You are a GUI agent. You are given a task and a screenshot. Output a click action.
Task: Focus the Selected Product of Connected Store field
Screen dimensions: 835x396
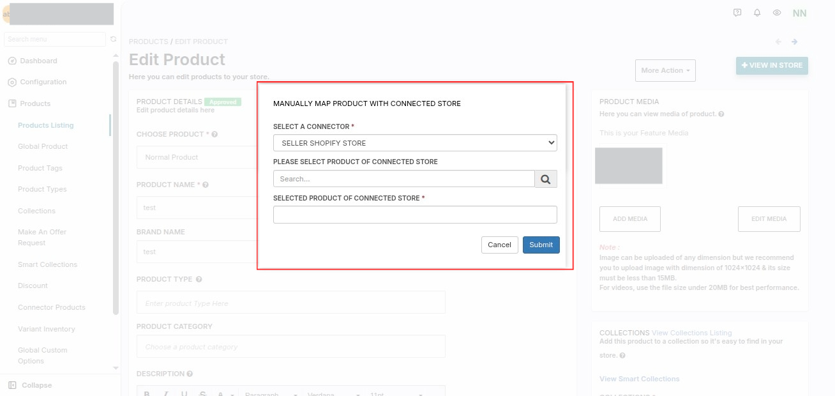point(415,215)
